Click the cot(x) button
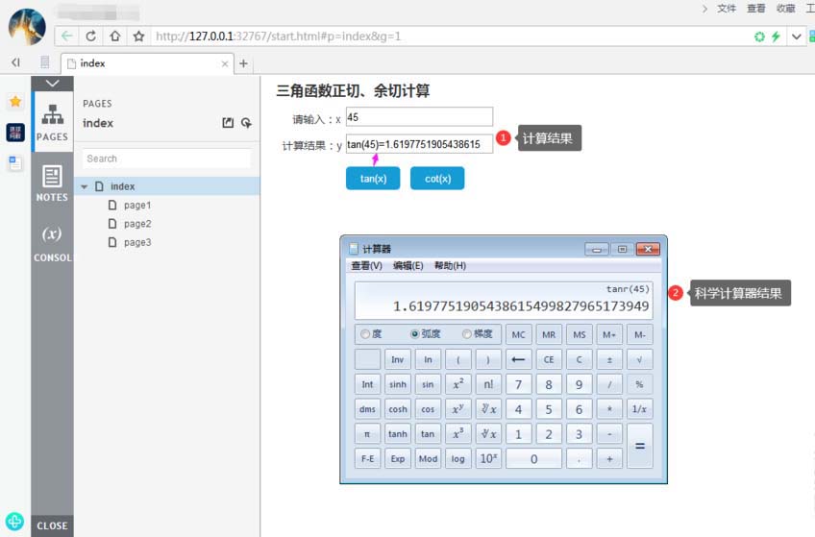Screen dimensions: 815x537 [x=437, y=178]
